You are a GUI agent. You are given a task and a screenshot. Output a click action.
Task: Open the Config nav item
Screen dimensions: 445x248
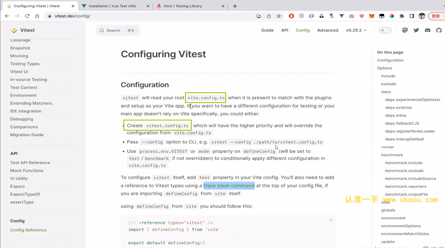click(303, 30)
